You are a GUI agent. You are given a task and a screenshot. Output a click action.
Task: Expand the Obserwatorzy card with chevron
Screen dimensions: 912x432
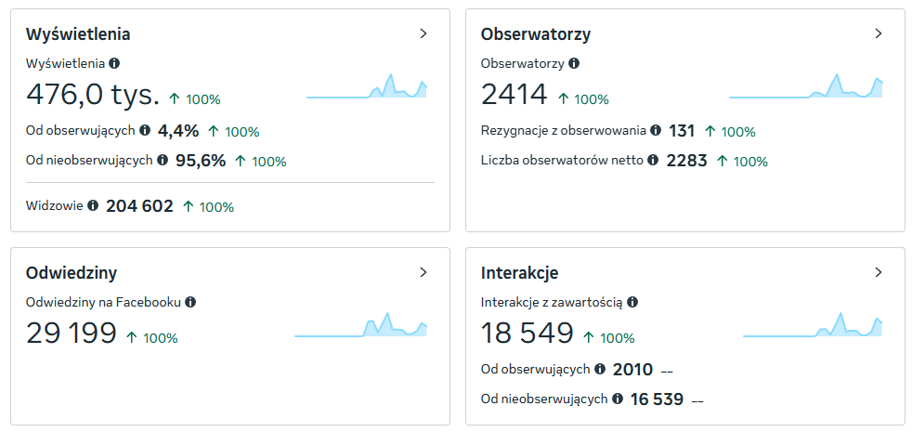click(879, 33)
